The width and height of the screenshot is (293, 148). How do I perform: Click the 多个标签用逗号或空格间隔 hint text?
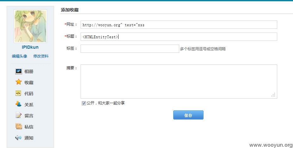click(203, 49)
